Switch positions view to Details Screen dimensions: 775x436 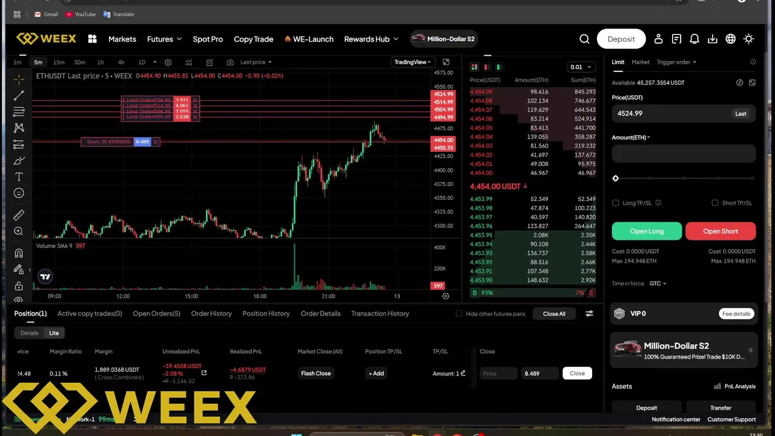click(x=29, y=333)
